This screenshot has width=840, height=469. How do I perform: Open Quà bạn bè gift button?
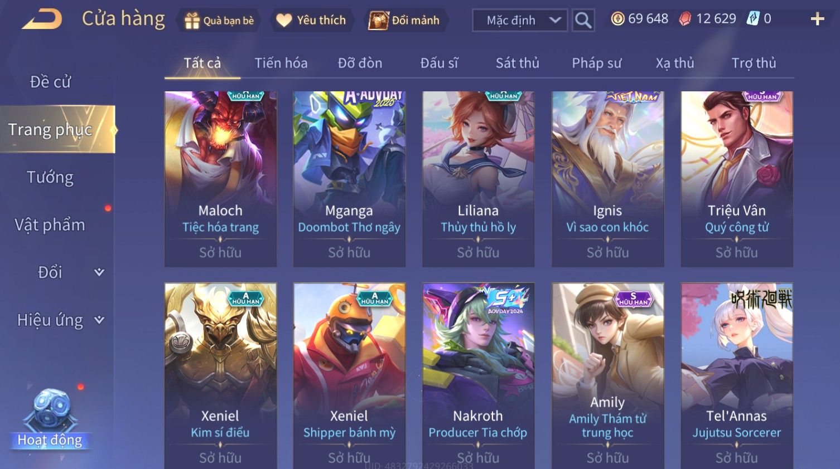(219, 21)
